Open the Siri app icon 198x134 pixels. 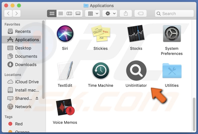(65, 33)
